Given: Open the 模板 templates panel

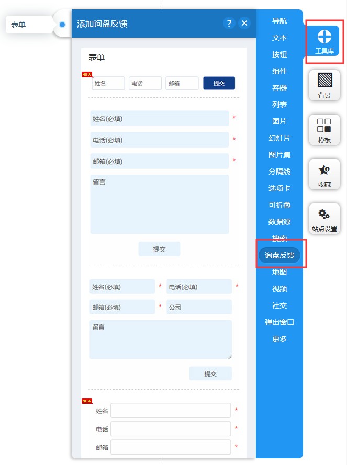Looking at the screenshot, I should click(x=324, y=130).
